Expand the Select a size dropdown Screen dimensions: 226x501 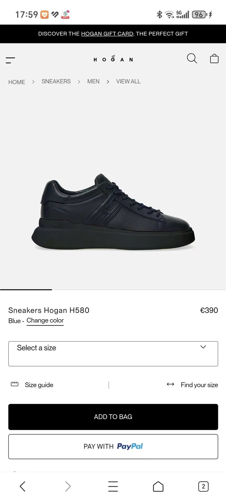[x=113, y=354]
